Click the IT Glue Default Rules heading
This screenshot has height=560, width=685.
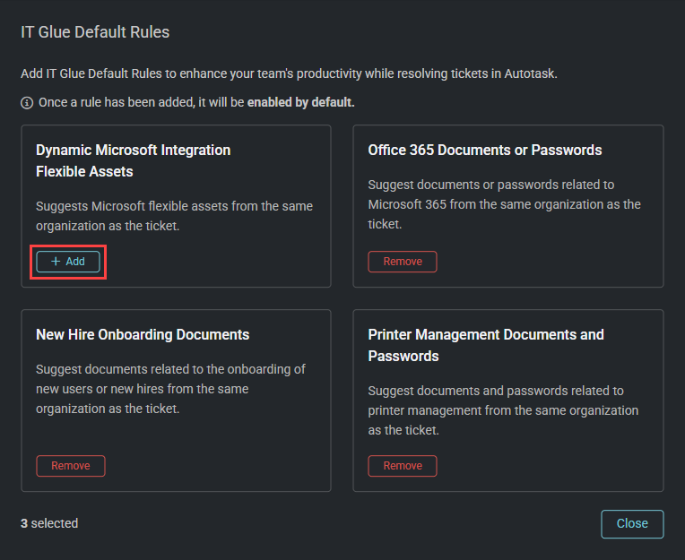point(95,32)
